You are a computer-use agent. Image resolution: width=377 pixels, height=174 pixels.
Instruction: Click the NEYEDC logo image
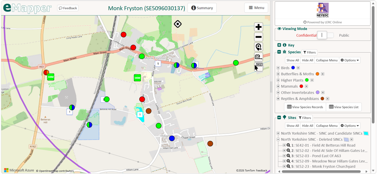point(322,10)
